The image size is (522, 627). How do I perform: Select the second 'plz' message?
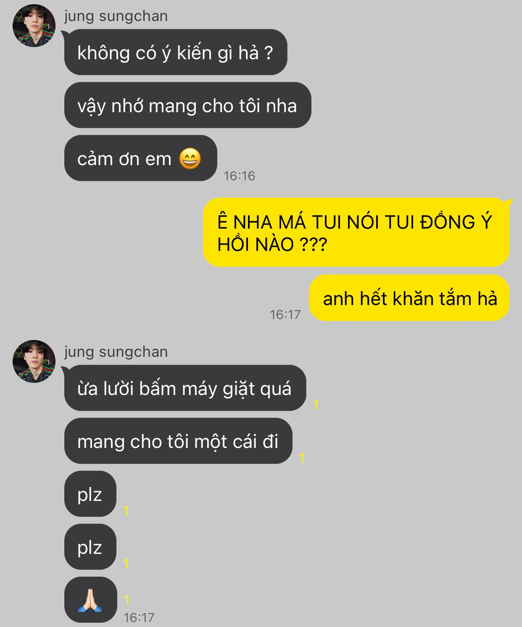point(90,547)
